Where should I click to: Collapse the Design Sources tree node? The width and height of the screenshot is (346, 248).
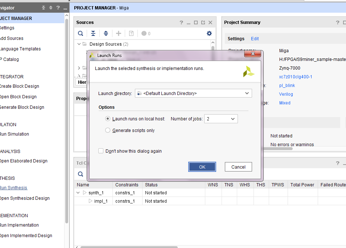click(x=79, y=44)
